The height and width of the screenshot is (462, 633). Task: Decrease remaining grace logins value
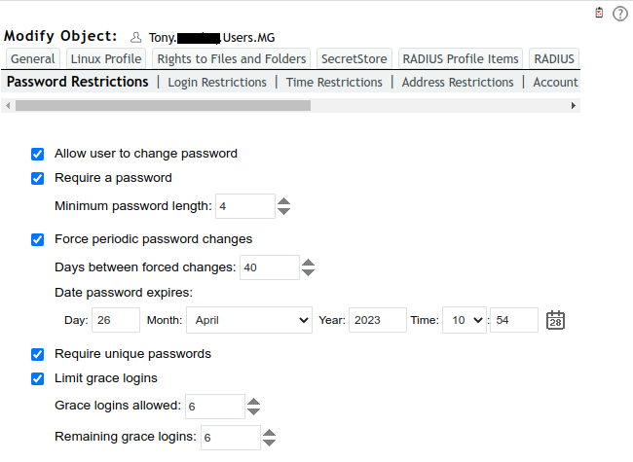coord(269,443)
